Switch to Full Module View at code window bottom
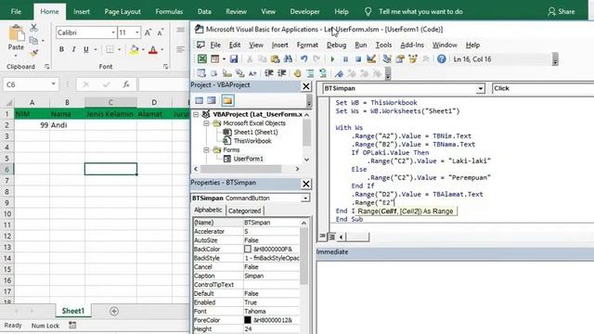This screenshot has height=334, width=594. tap(331, 237)
